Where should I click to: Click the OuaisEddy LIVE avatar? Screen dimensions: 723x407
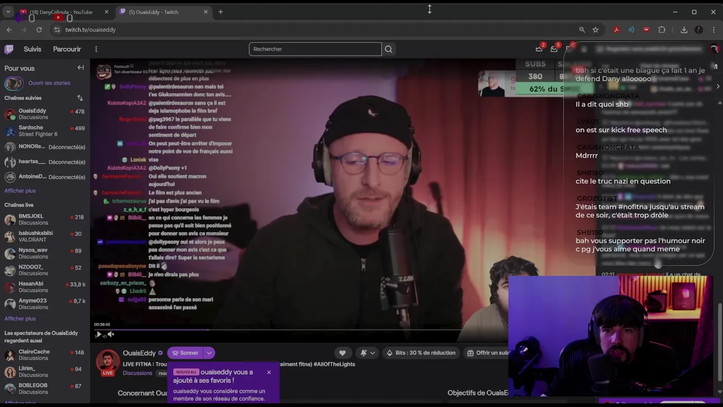coord(107,363)
